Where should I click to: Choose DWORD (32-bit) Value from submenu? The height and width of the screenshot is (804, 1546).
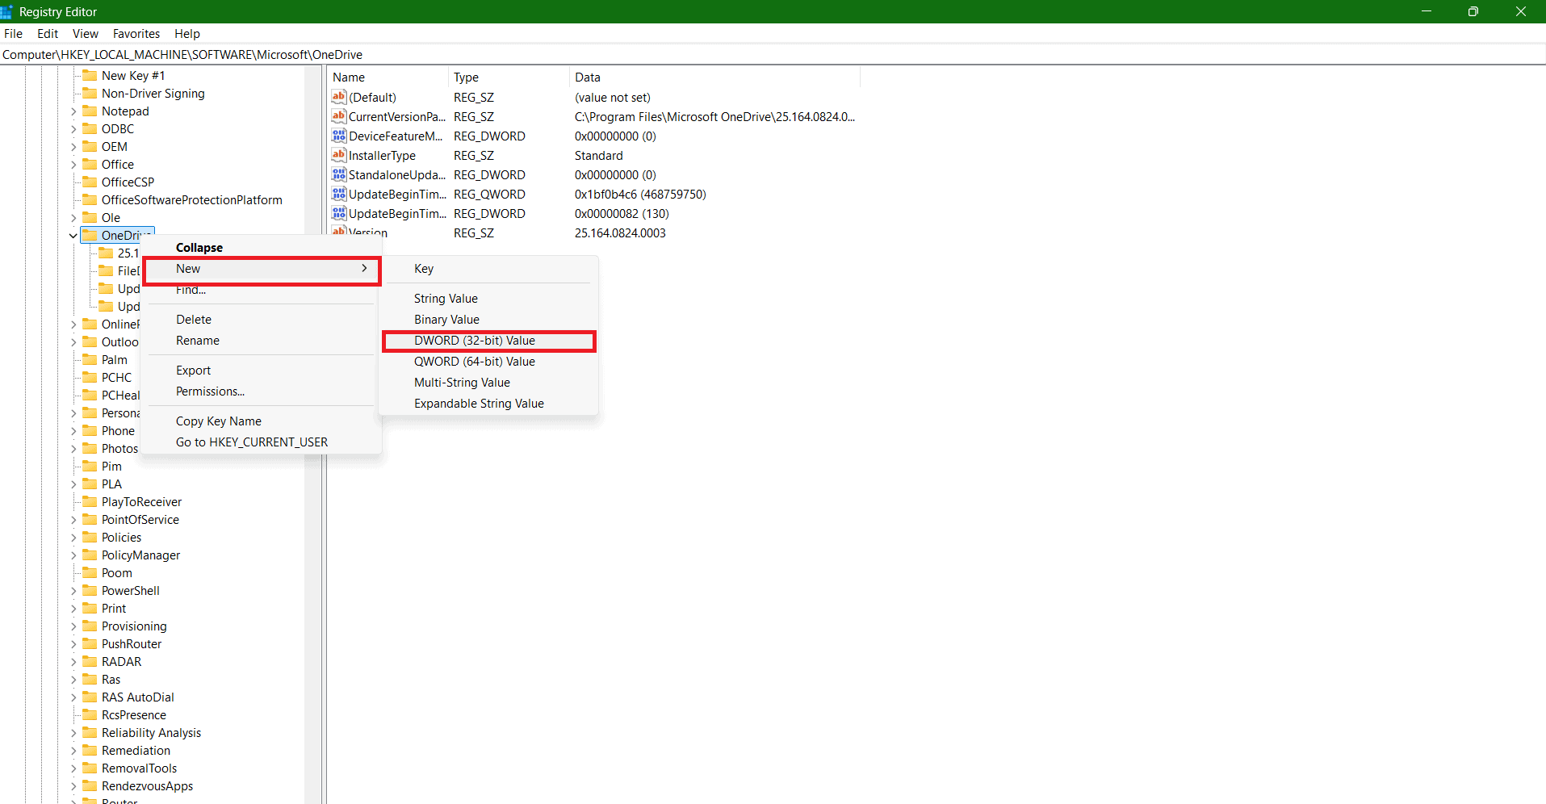pos(474,341)
